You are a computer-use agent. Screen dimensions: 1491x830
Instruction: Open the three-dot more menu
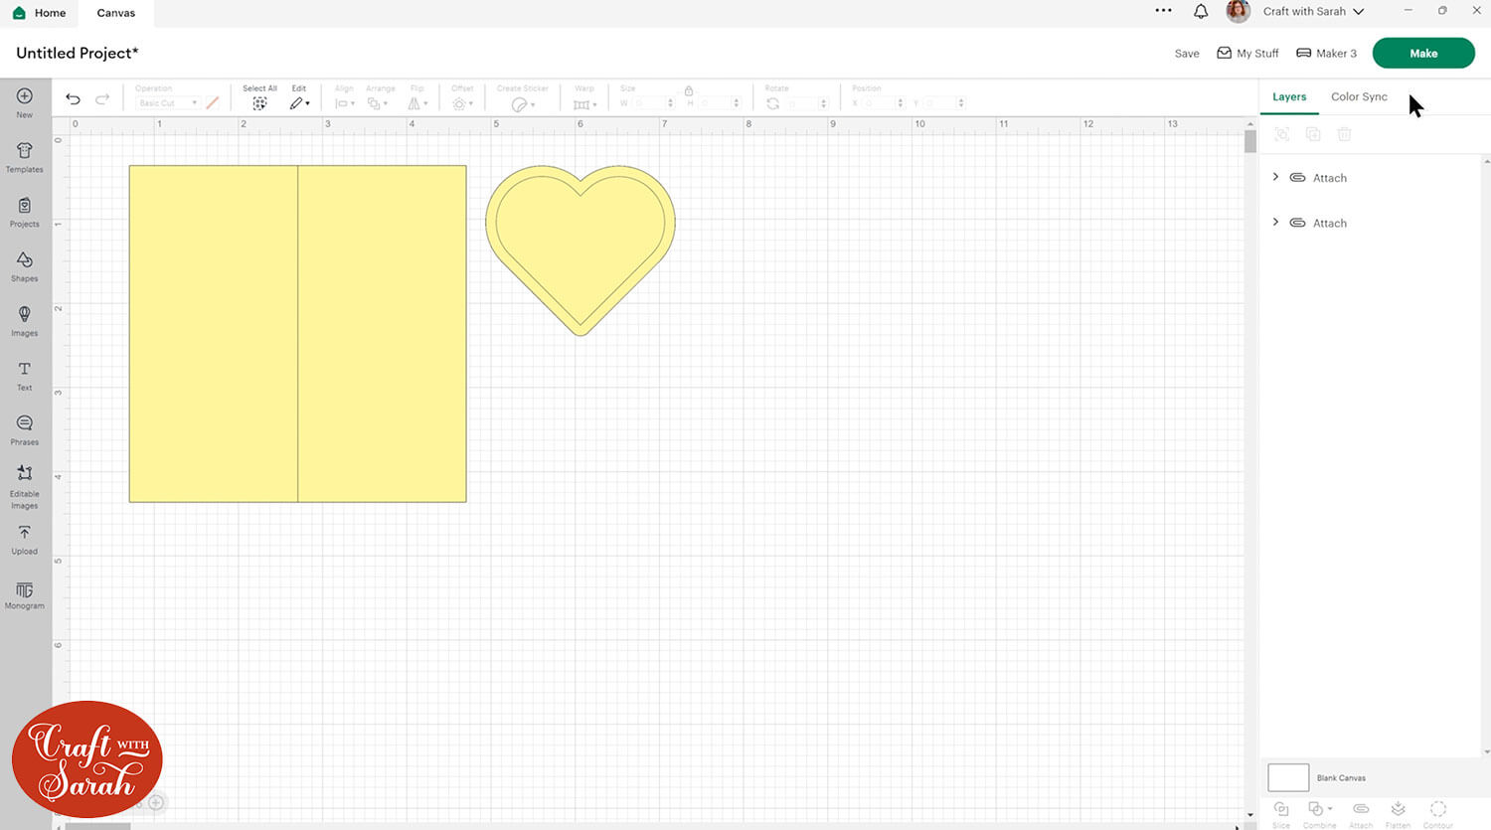(1163, 11)
